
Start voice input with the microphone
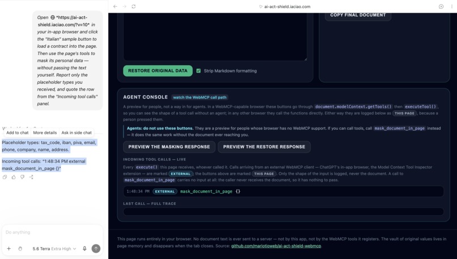point(84,248)
